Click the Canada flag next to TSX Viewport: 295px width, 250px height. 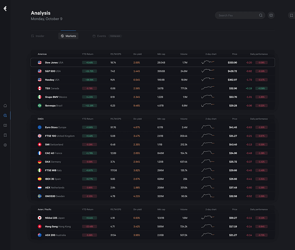40,88
